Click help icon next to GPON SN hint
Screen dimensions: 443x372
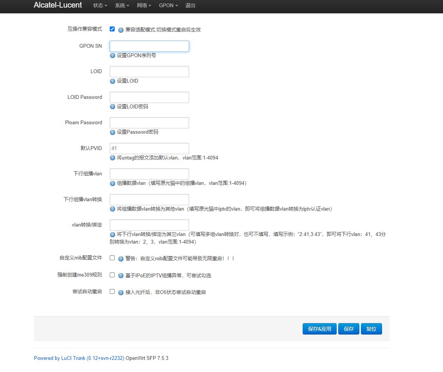pos(112,56)
